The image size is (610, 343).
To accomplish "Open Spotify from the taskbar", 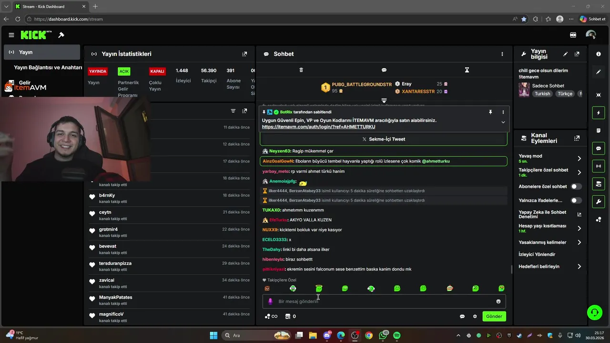I will tap(396, 335).
